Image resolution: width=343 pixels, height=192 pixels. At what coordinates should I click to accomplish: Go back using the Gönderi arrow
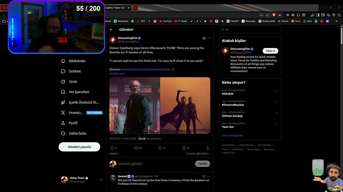pyautogui.click(x=111, y=30)
